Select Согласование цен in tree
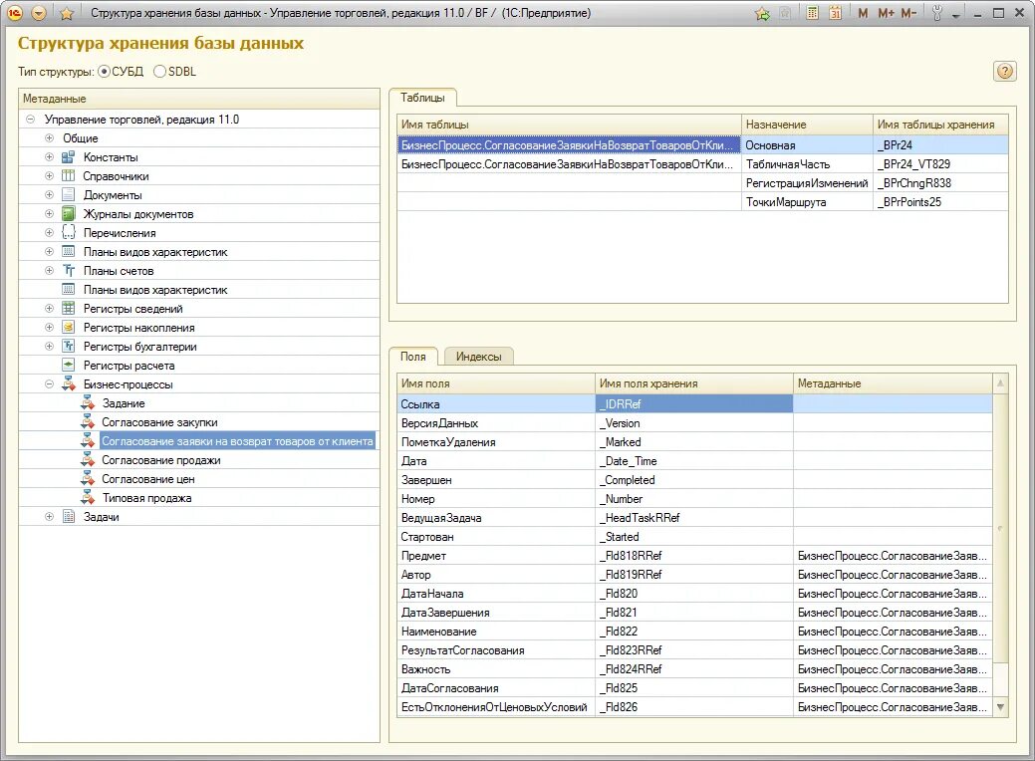Screen dimensions: 1035x761 click(147, 479)
